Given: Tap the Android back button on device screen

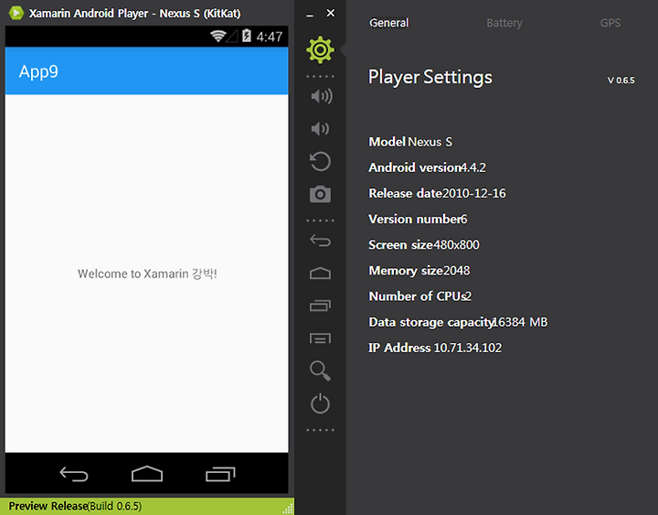Looking at the screenshot, I should tap(74, 474).
